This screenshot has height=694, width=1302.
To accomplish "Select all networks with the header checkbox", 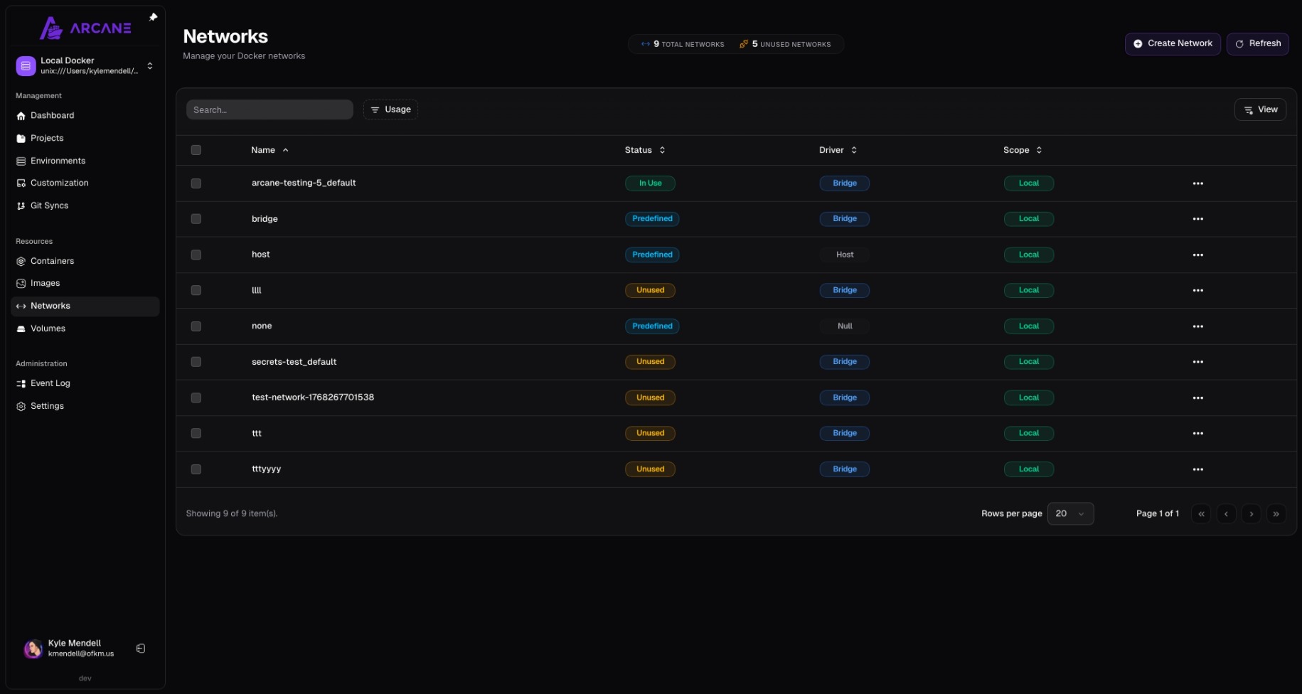I will [x=196, y=150].
